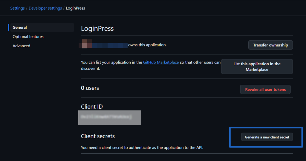Click the blurred Client ID value

click(x=109, y=118)
